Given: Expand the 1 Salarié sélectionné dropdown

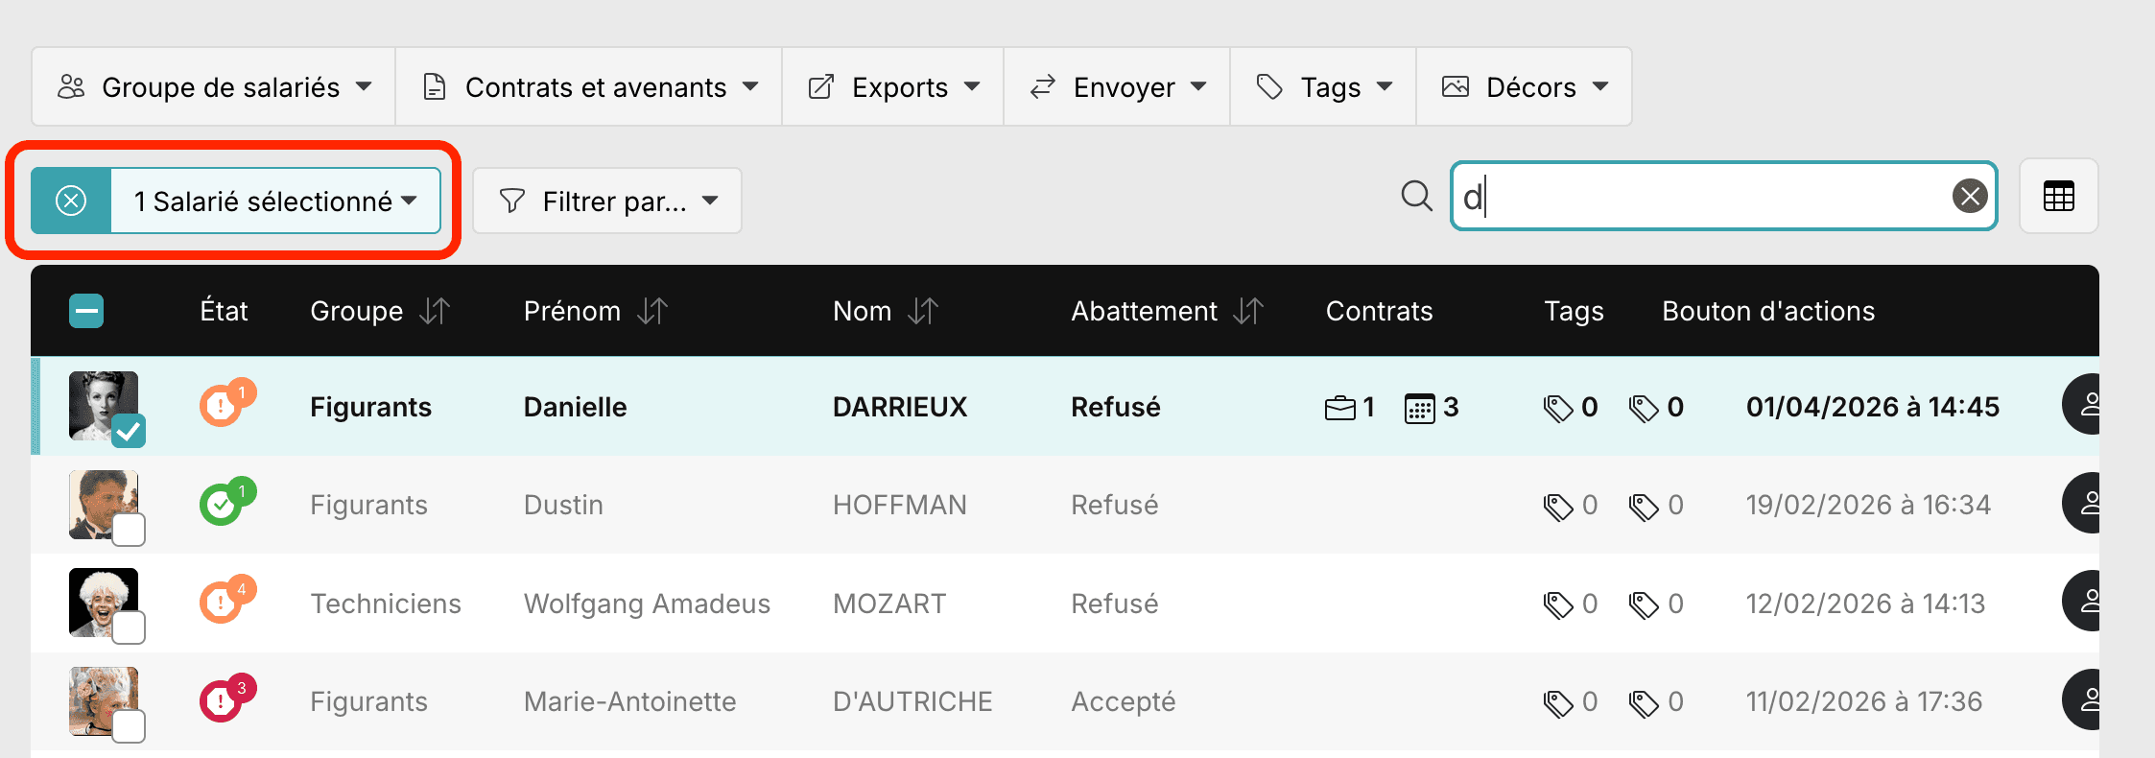Looking at the screenshot, I should [276, 201].
